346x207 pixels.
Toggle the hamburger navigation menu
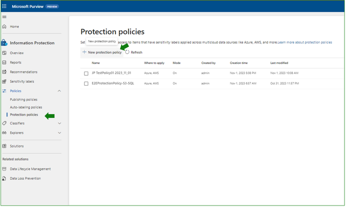[4, 17]
